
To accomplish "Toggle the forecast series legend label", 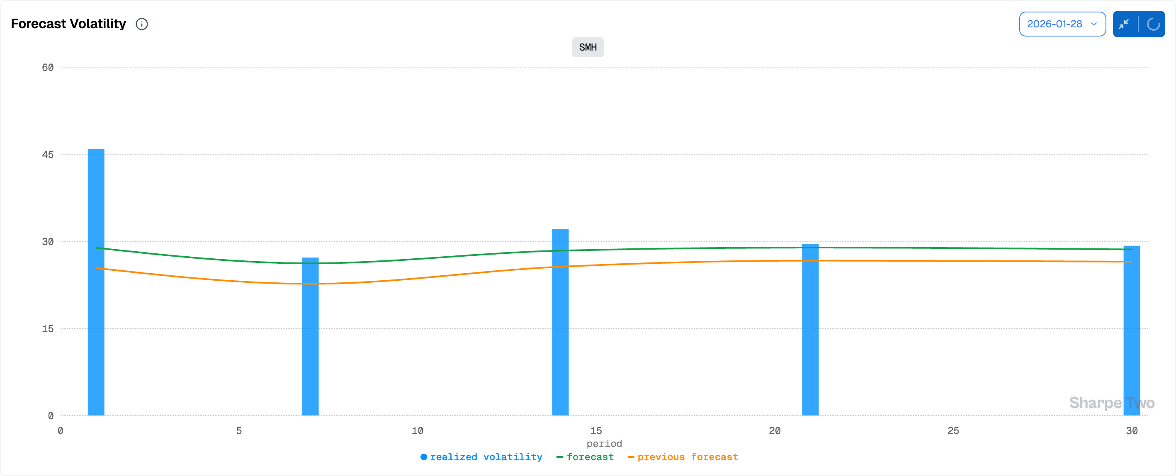I will click(x=590, y=457).
